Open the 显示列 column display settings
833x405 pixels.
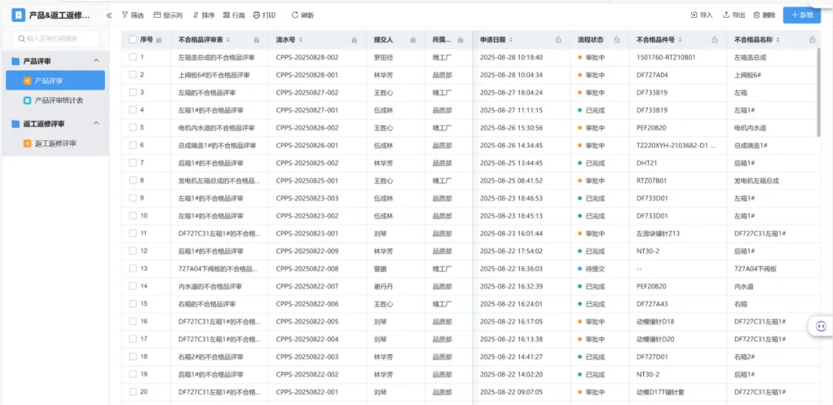[x=167, y=15]
